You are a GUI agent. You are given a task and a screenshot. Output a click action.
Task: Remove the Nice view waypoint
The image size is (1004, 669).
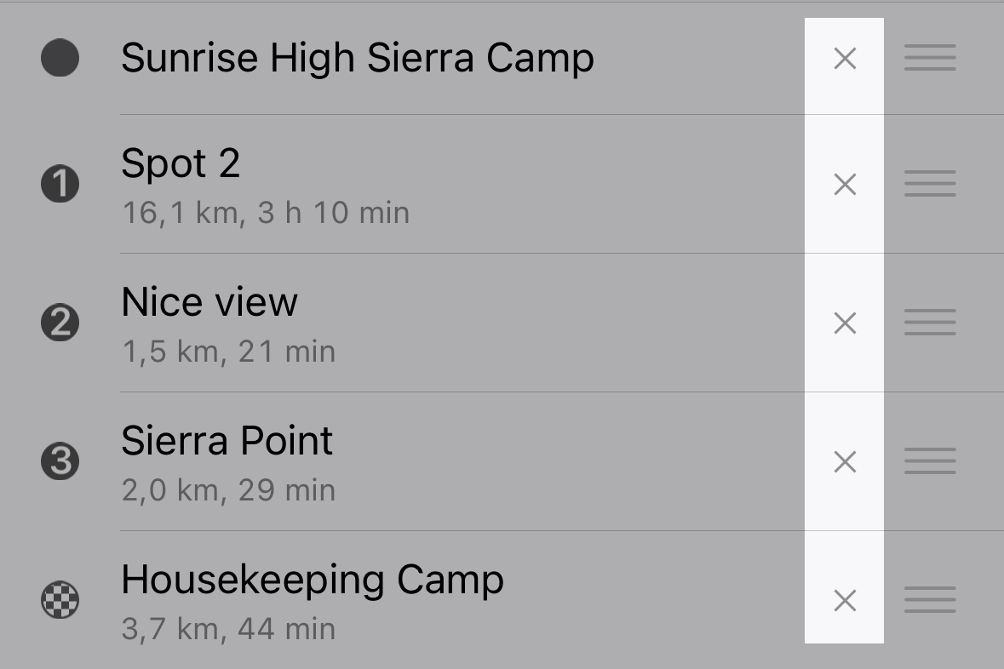(x=844, y=323)
